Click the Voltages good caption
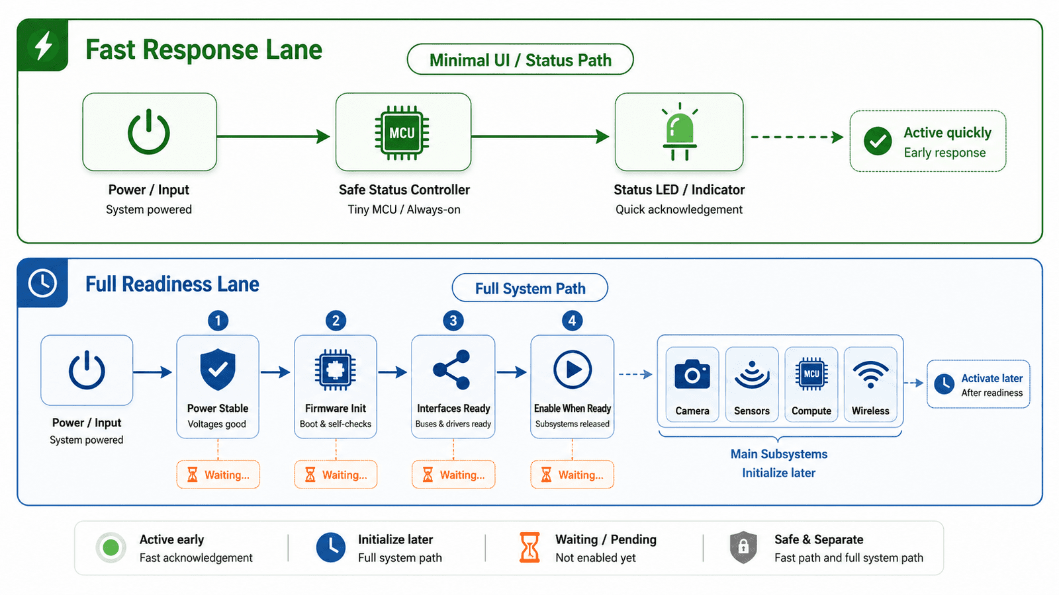 tap(217, 424)
